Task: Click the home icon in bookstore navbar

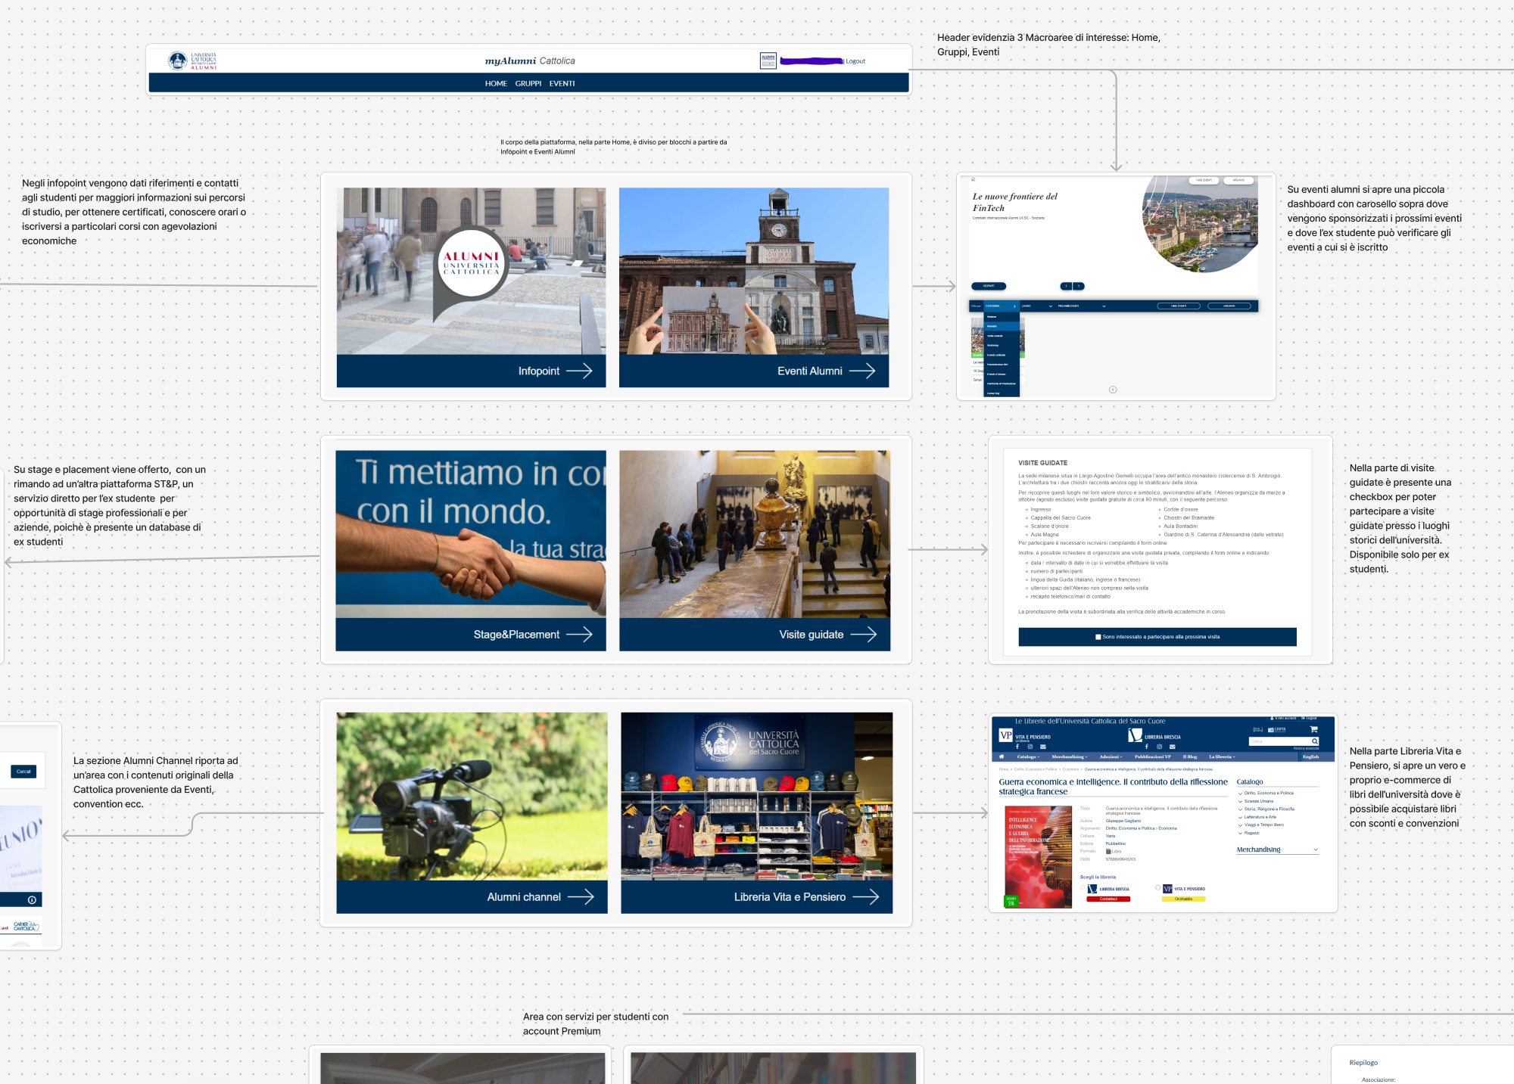Action: 1002,756
